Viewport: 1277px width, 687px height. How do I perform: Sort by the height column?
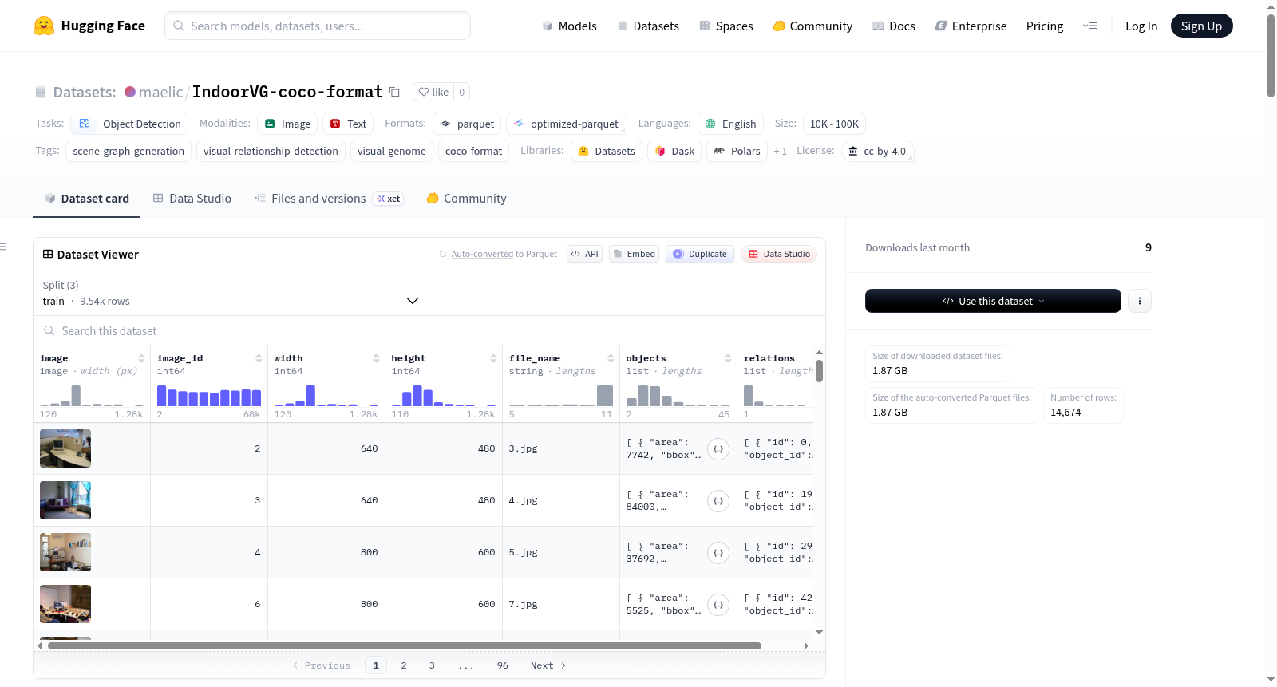(493, 358)
